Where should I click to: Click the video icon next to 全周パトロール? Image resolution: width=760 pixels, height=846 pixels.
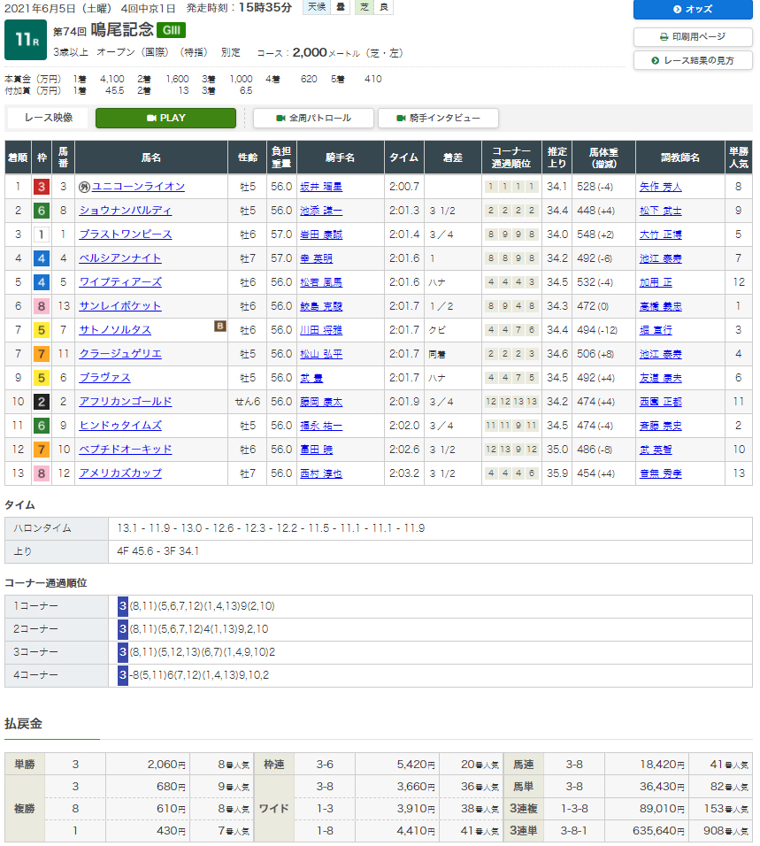(280, 118)
